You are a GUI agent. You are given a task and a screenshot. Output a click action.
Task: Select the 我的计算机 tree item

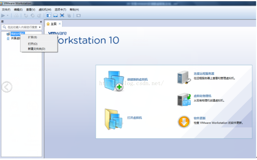pos(18,34)
